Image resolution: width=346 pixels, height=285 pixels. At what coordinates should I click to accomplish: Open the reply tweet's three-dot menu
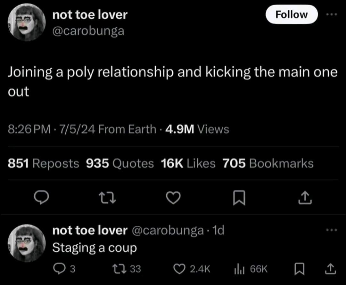pos(332,230)
